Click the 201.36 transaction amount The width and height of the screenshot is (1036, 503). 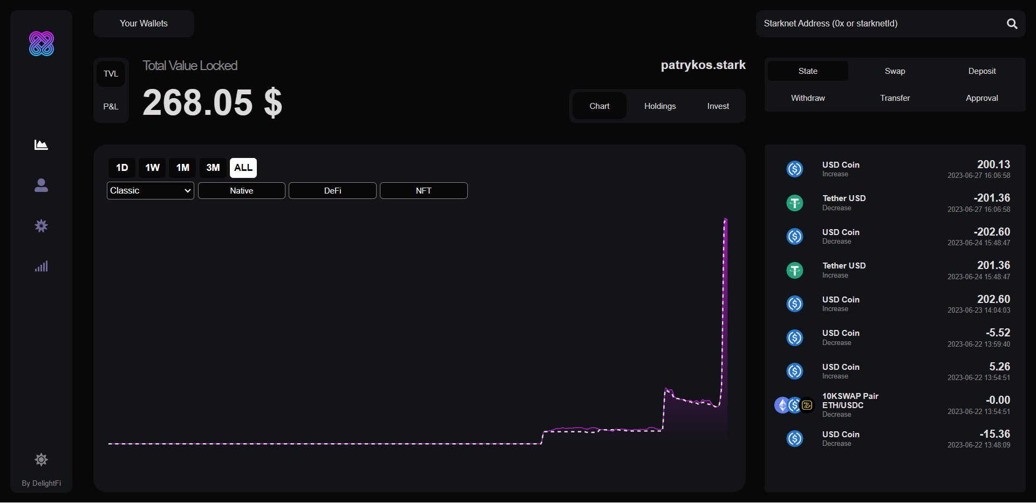pos(993,265)
